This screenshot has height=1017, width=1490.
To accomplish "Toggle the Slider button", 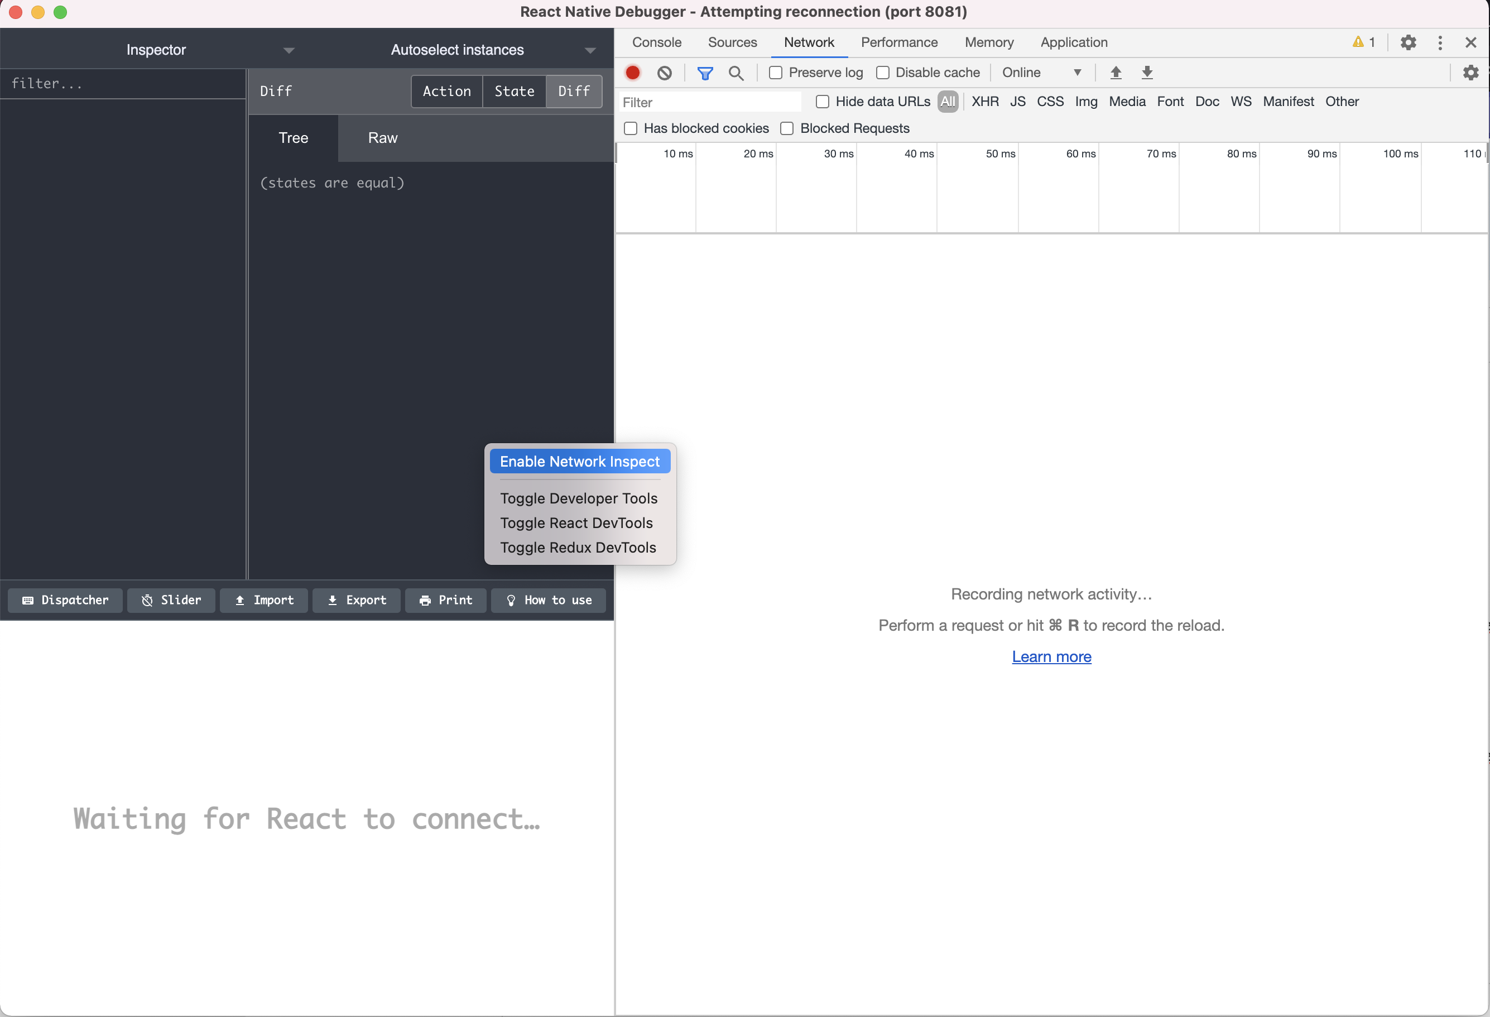I will (x=171, y=600).
